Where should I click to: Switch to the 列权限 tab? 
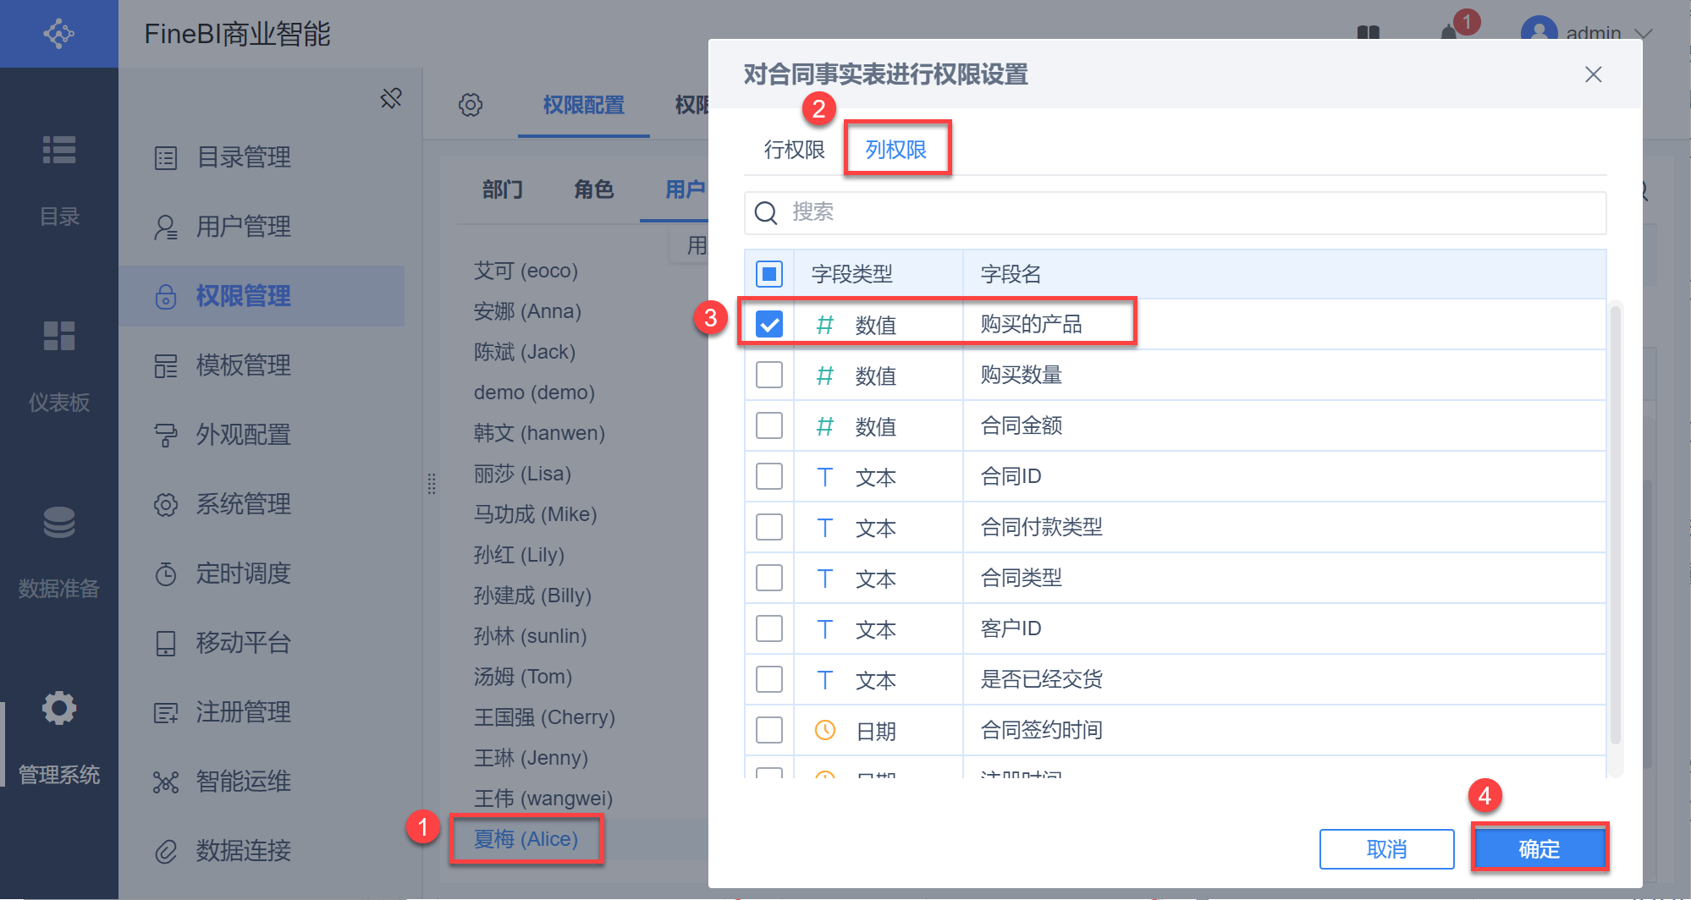click(895, 150)
